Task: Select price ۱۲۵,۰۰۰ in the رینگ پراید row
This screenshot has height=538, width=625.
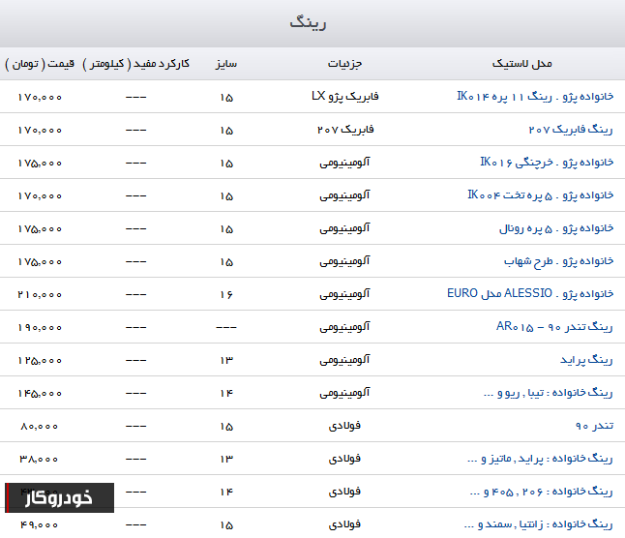Action: coord(40,360)
